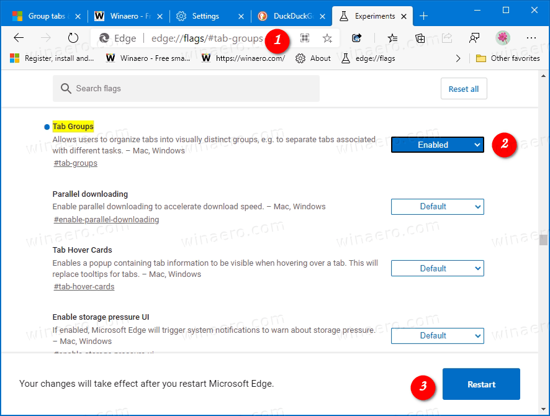Image resolution: width=550 pixels, height=416 pixels.
Task: Click into the Search flags field
Action: tap(186, 89)
